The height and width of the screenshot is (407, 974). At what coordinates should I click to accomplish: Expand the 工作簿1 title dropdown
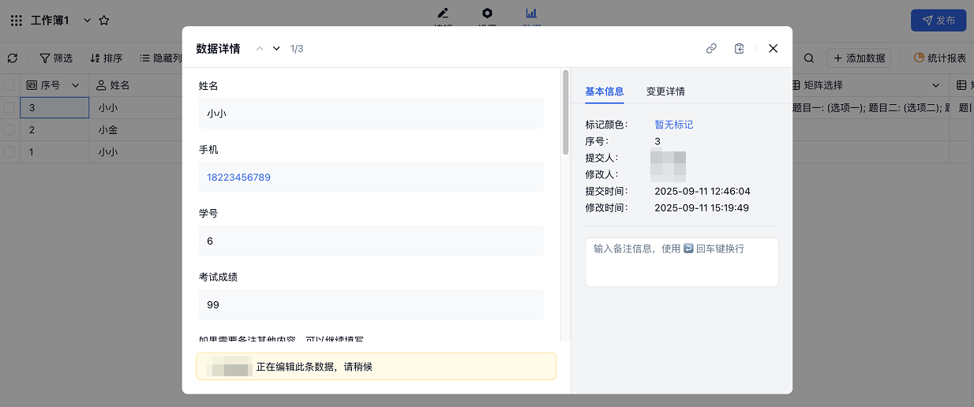tap(87, 21)
